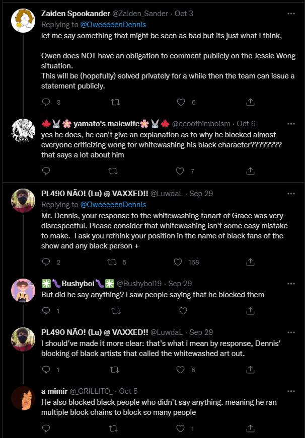
Task: Open the Zaiden Spookander profile name
Action: pyautogui.click(x=82, y=14)
